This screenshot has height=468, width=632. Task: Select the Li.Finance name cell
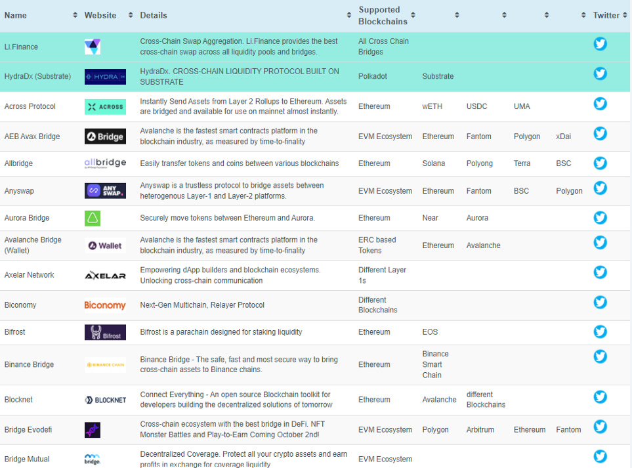(21, 47)
